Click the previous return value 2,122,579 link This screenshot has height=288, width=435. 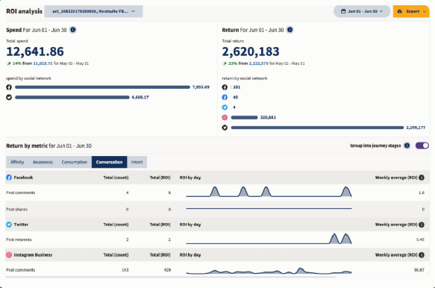click(259, 63)
